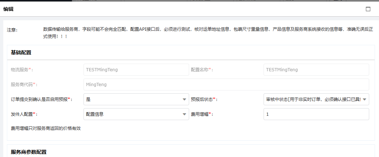Click the 服务商代码 field label
The image size is (379, 157).
(x=24, y=84)
